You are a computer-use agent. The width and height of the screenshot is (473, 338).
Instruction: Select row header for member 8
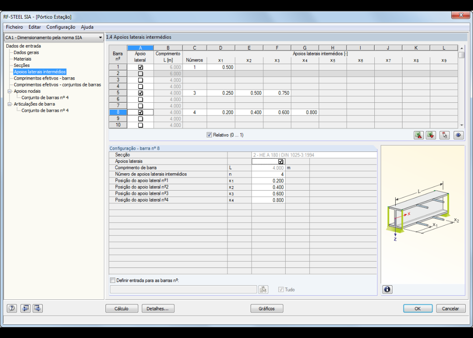click(118, 112)
